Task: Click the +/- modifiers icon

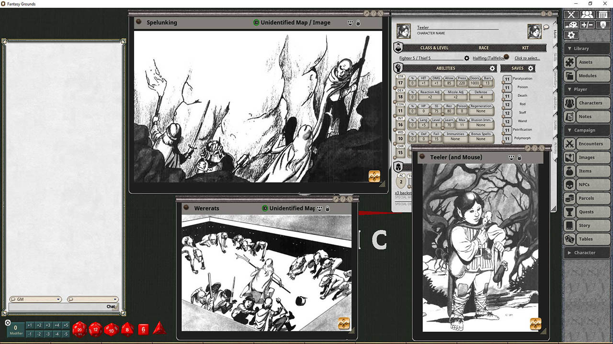Action: point(587,25)
